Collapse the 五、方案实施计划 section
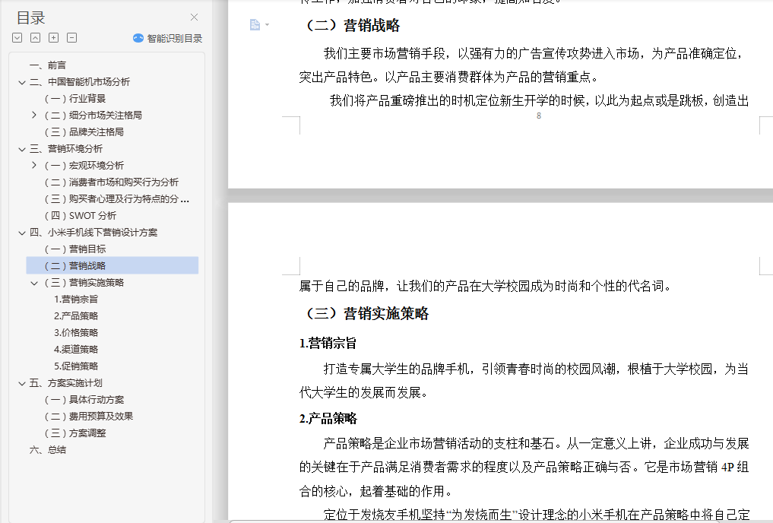The height and width of the screenshot is (523, 773). (x=22, y=383)
